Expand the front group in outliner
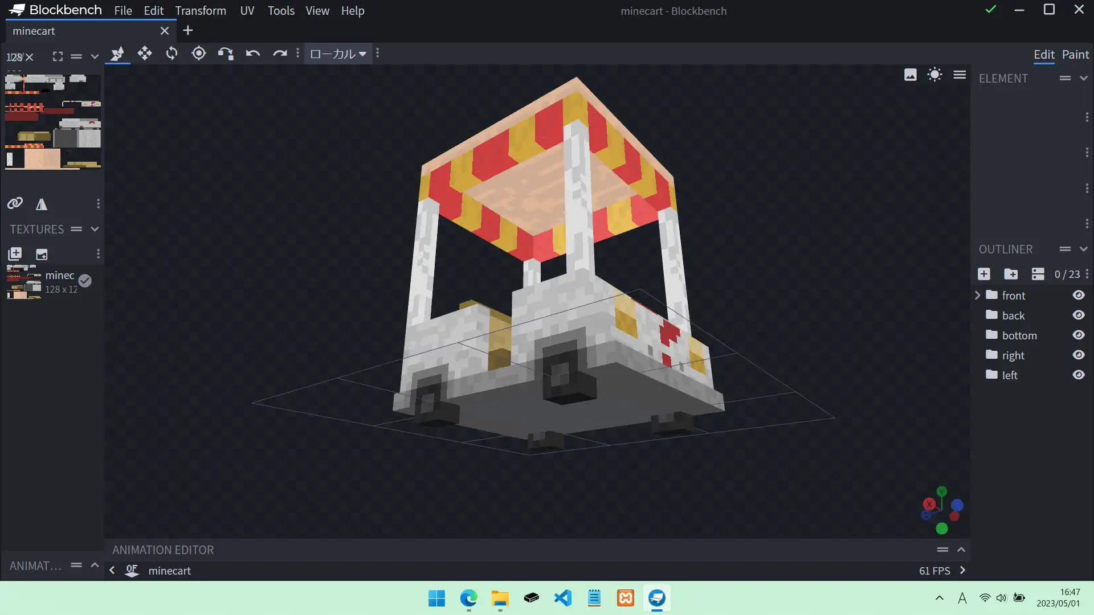The width and height of the screenshot is (1094, 615). click(x=978, y=295)
